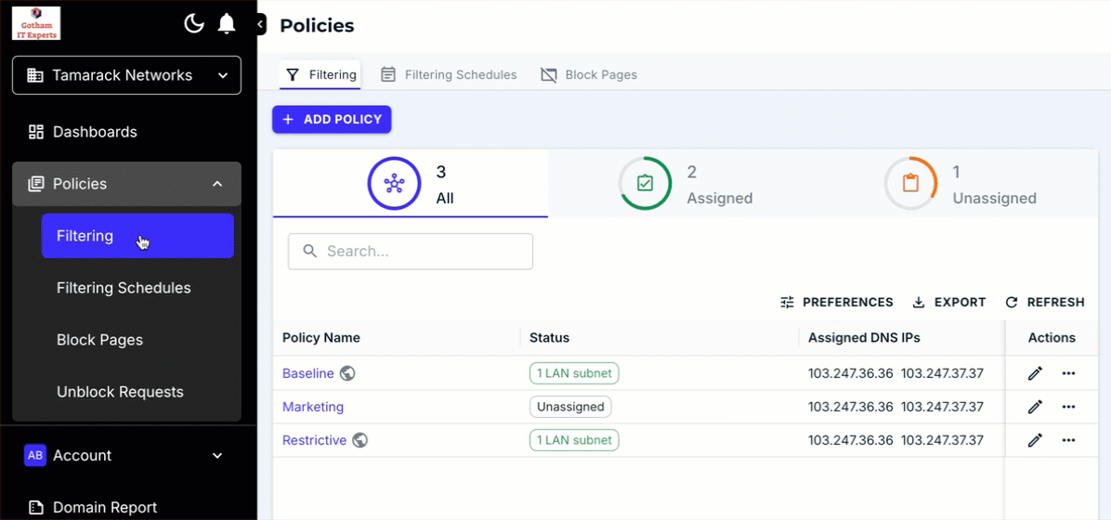
Task: Click EXPORT to download the policies
Action: pos(948,303)
